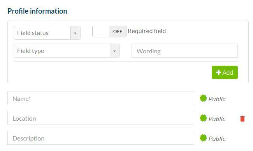Image resolution: width=253 pixels, height=151 pixels.
Task: Click the Field status dropdown arrow
Action: click(x=75, y=33)
